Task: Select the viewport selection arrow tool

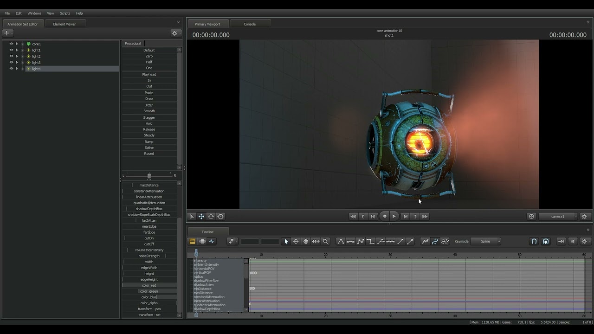Action: click(x=192, y=216)
